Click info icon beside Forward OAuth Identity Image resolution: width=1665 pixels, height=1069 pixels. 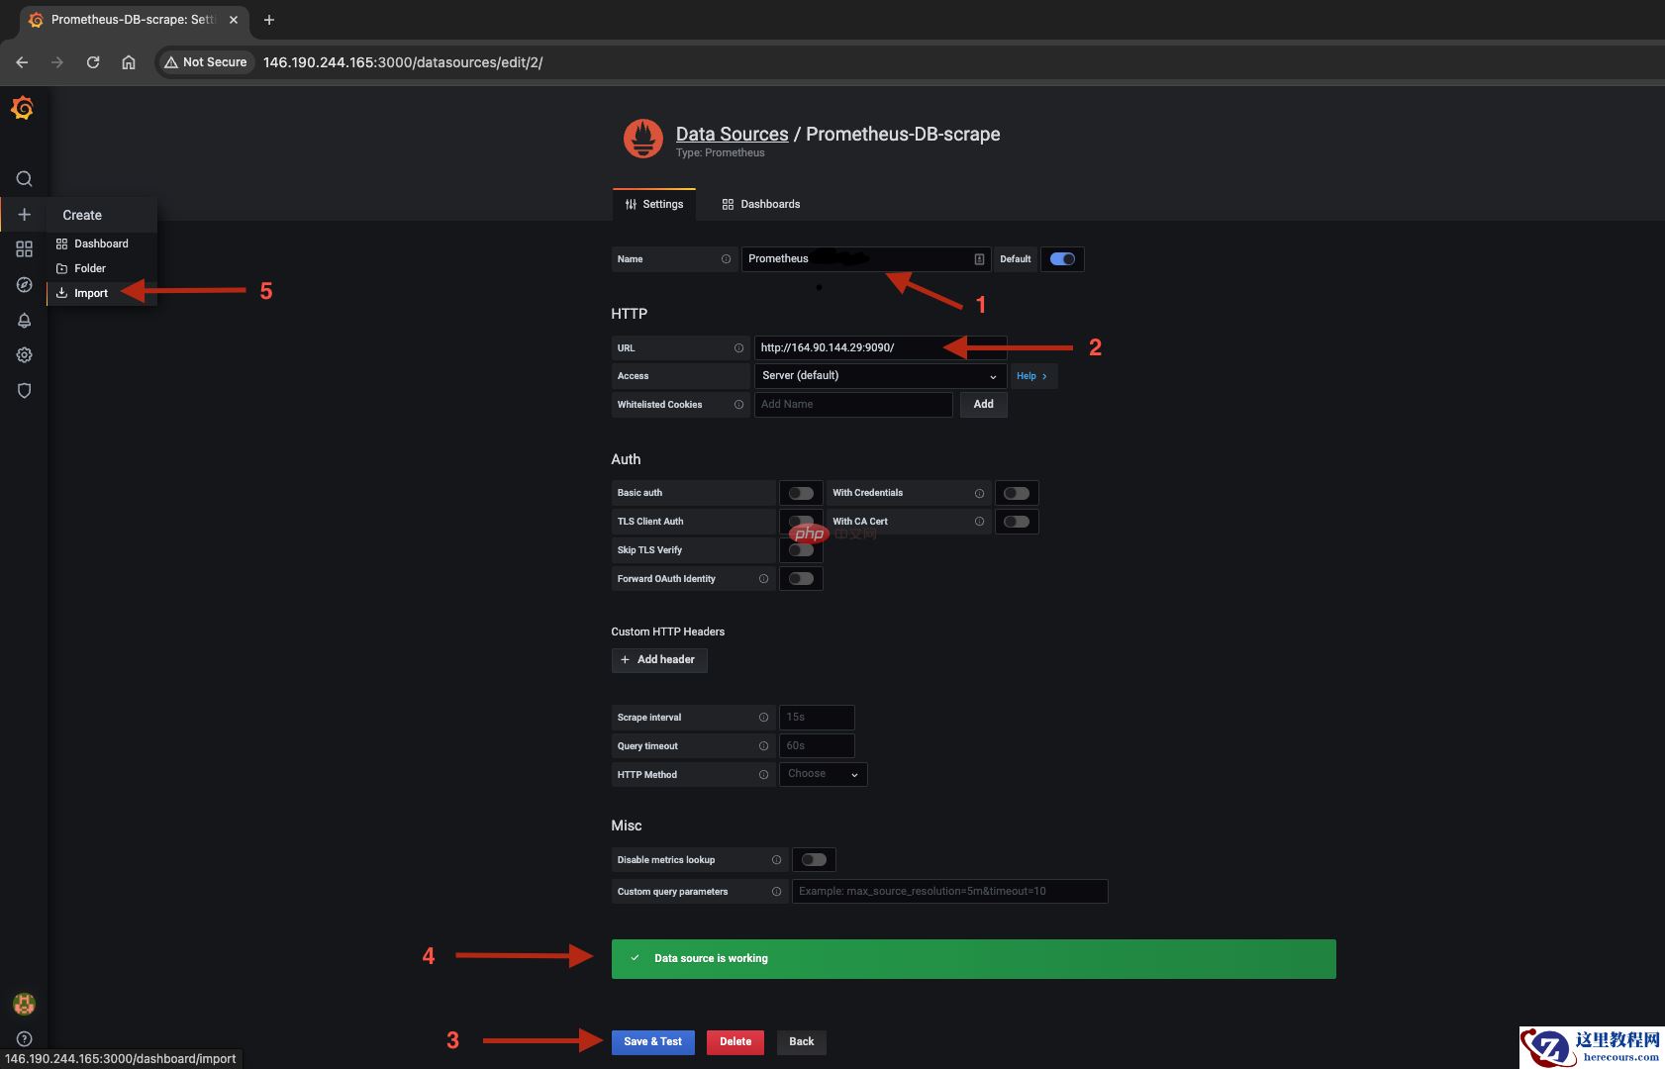763,579
